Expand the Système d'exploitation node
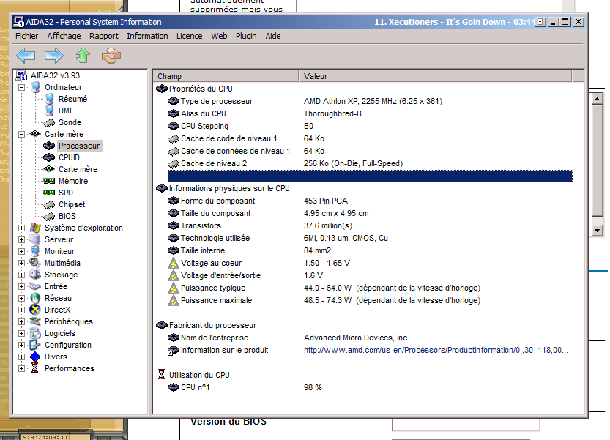The image size is (610, 440). [22, 228]
